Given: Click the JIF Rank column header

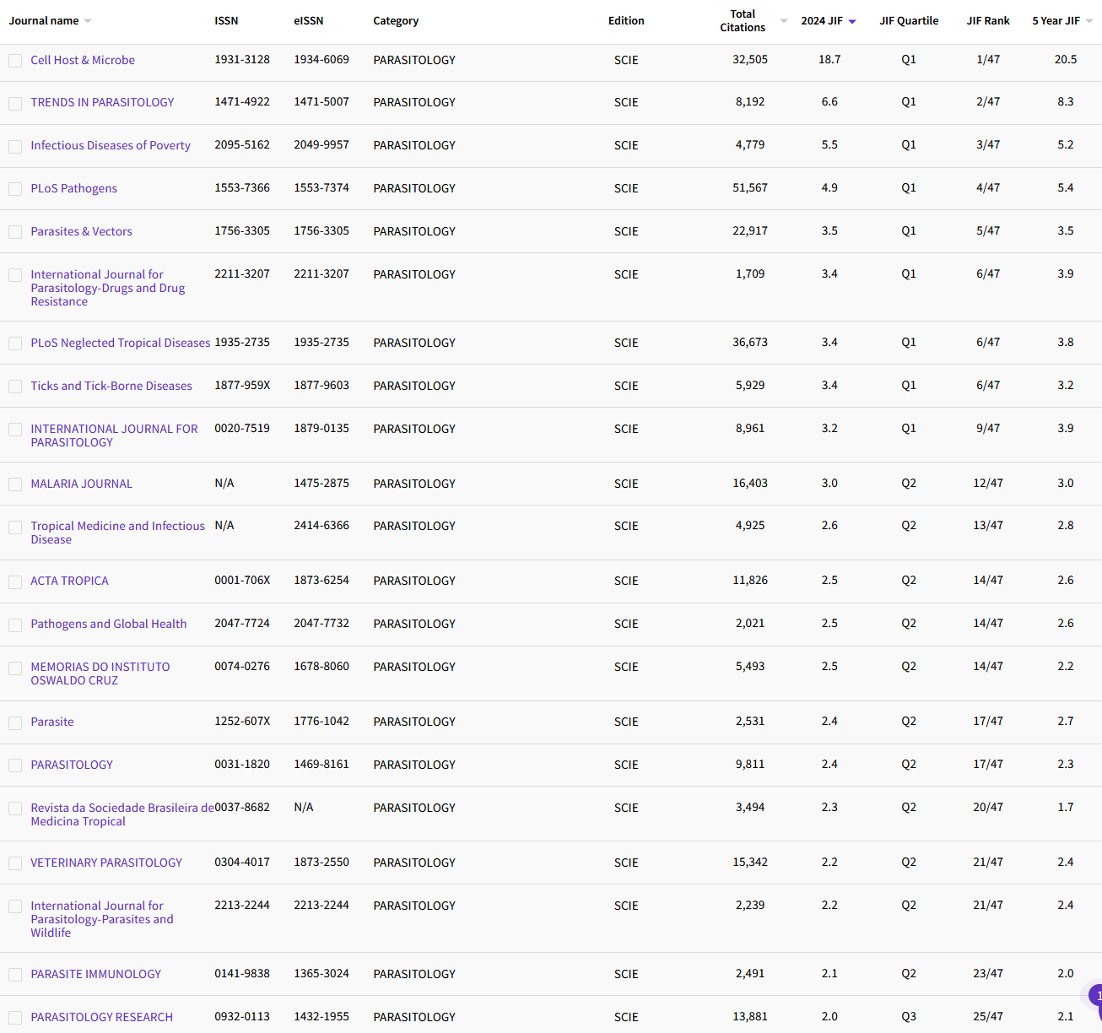Looking at the screenshot, I should [987, 21].
